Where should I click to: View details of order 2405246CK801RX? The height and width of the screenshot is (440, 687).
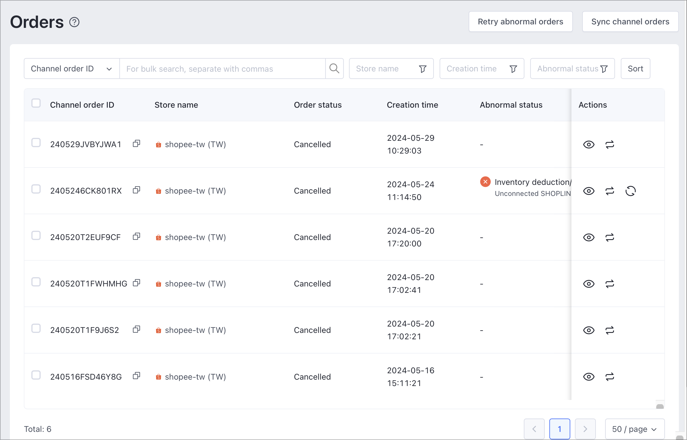(x=589, y=191)
